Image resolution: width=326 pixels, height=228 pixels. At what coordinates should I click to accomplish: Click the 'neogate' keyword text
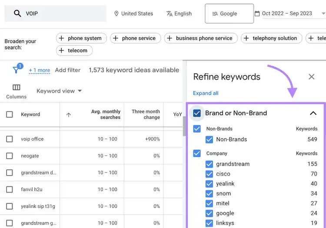(30, 156)
